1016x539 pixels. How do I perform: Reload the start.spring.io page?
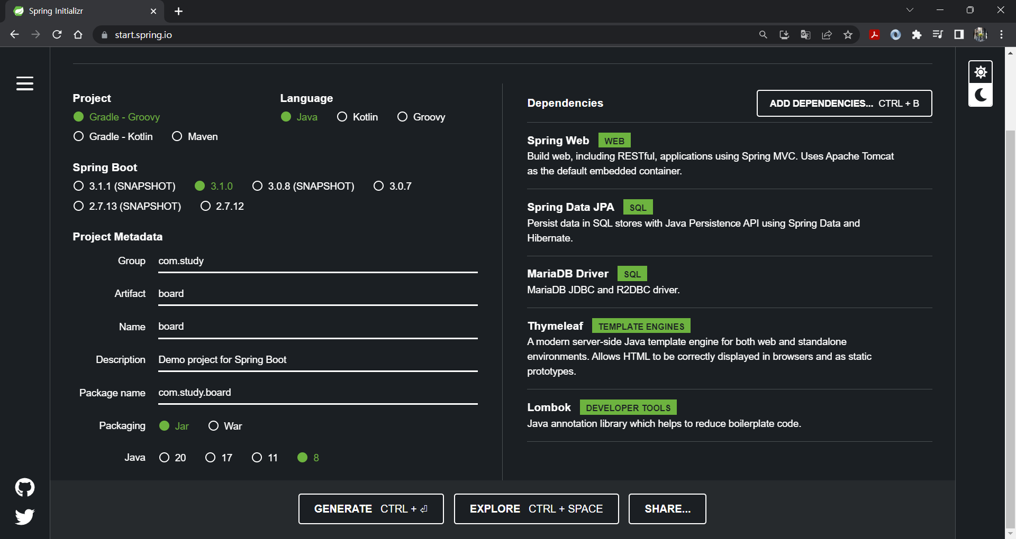click(57, 34)
